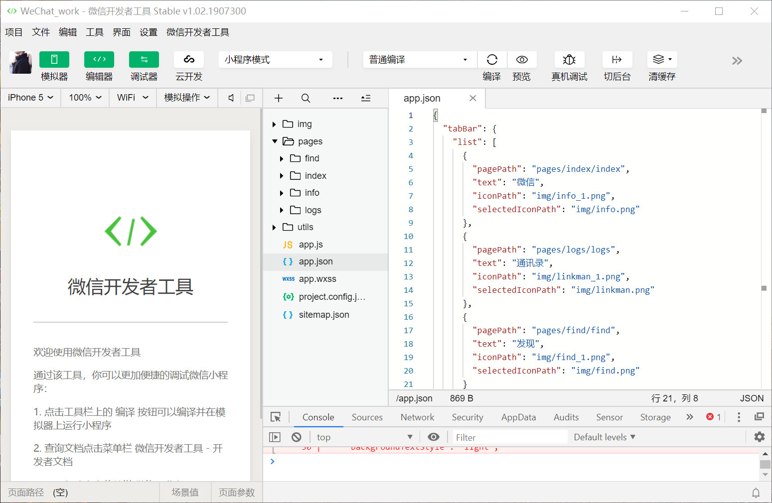Open the sitemap.json file

pyautogui.click(x=325, y=315)
